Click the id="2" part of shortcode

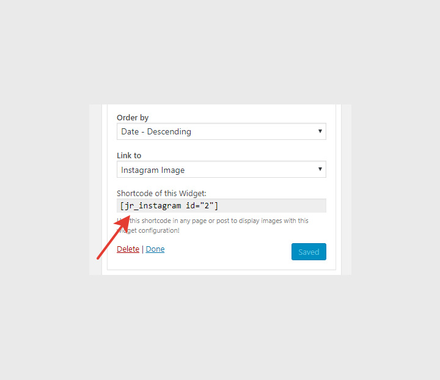click(x=199, y=205)
